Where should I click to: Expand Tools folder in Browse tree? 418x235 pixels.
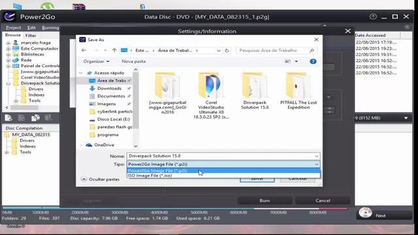click(x=16, y=101)
